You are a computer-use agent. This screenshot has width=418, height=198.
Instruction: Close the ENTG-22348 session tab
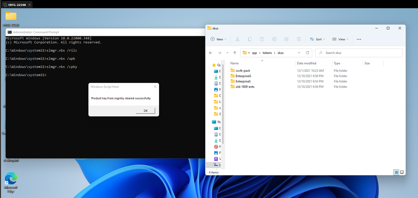[x=29, y=5]
